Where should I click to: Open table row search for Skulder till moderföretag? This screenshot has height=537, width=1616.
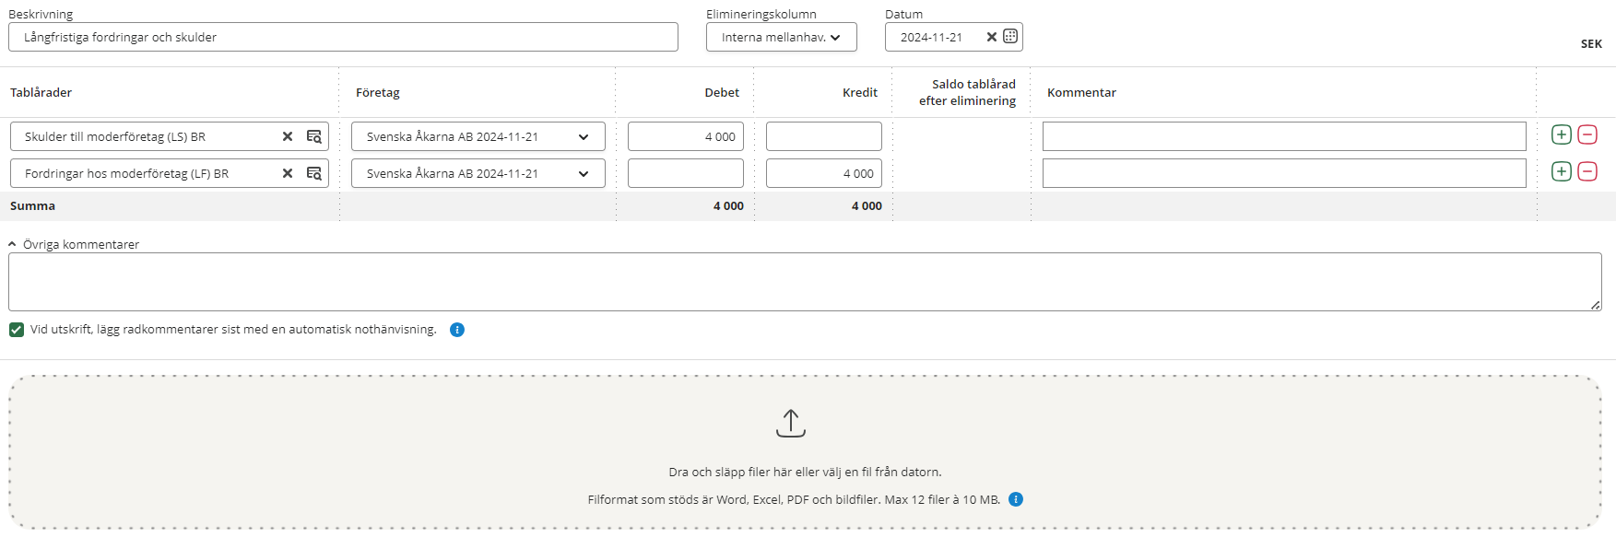tap(314, 136)
